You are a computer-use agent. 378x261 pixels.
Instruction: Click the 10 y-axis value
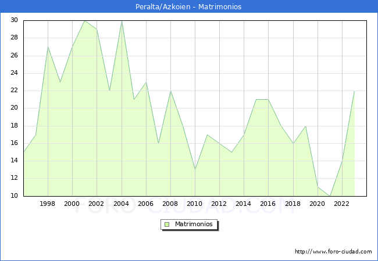click(x=14, y=195)
